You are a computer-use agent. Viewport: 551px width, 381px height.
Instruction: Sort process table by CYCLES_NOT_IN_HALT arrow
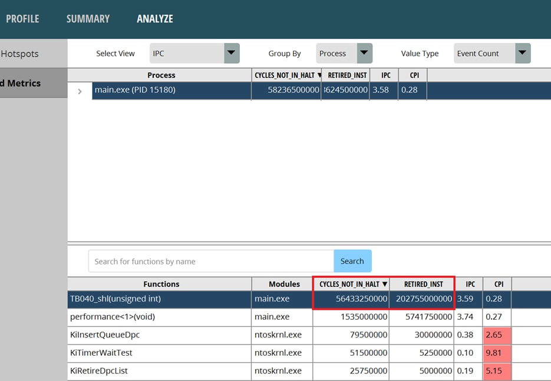(319, 75)
